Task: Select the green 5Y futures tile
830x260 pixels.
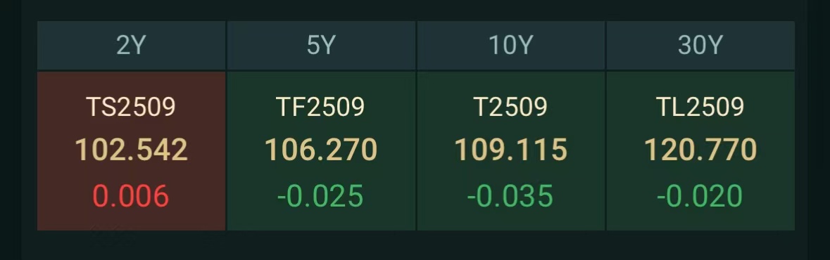Action: coord(321,151)
